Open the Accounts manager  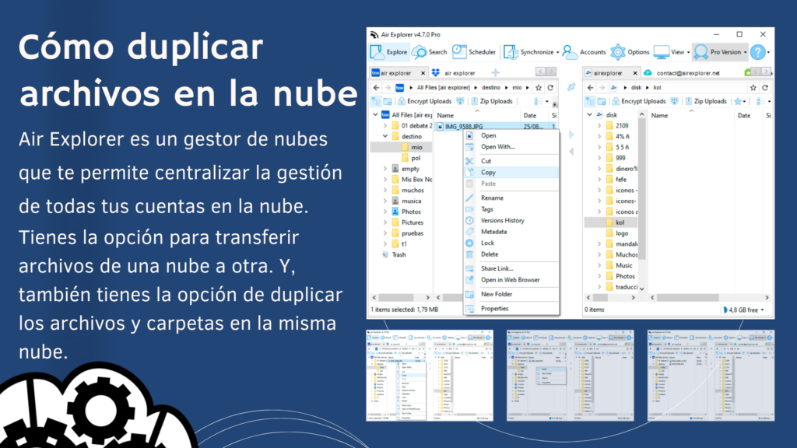584,52
